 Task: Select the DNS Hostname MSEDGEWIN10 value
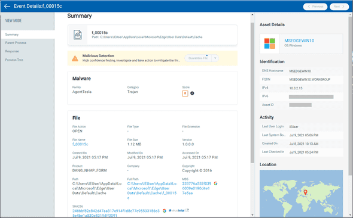click(x=300, y=71)
